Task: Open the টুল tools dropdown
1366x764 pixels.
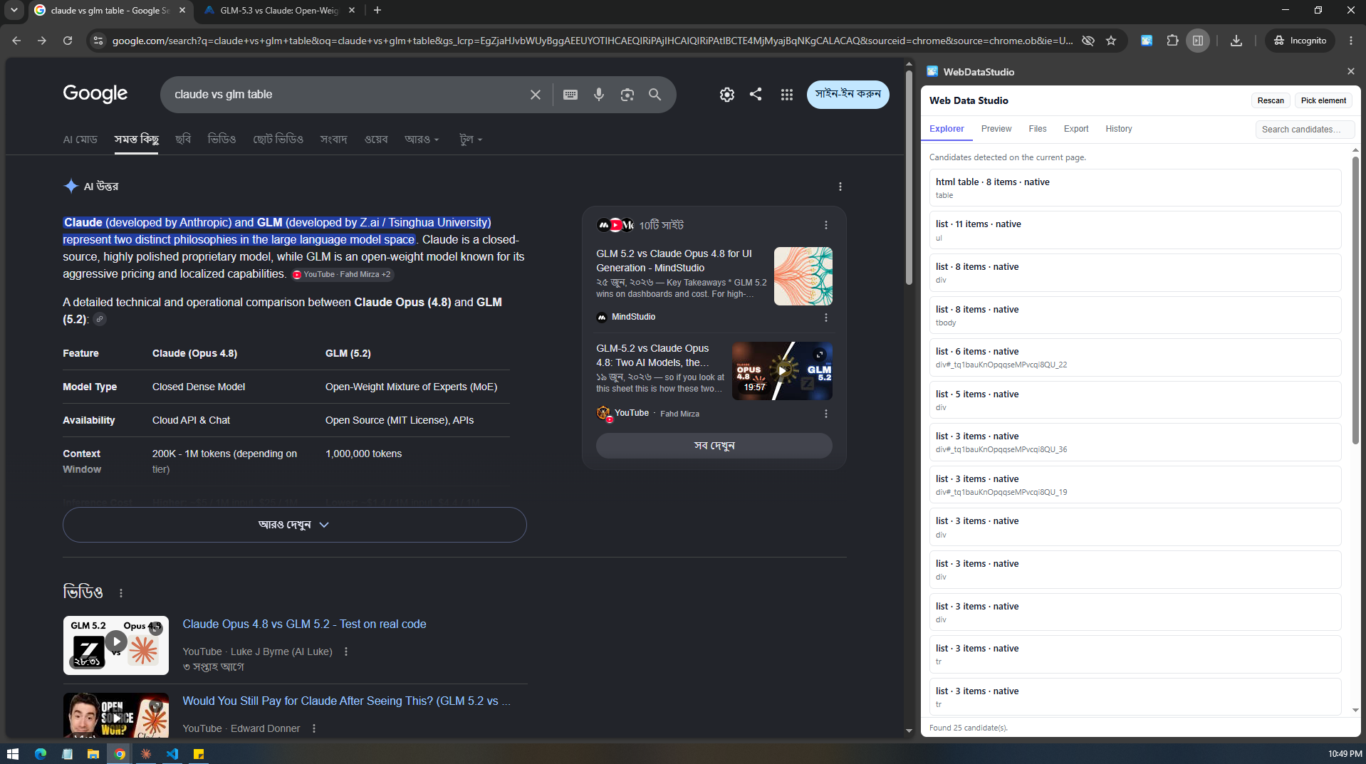Action: click(x=471, y=140)
